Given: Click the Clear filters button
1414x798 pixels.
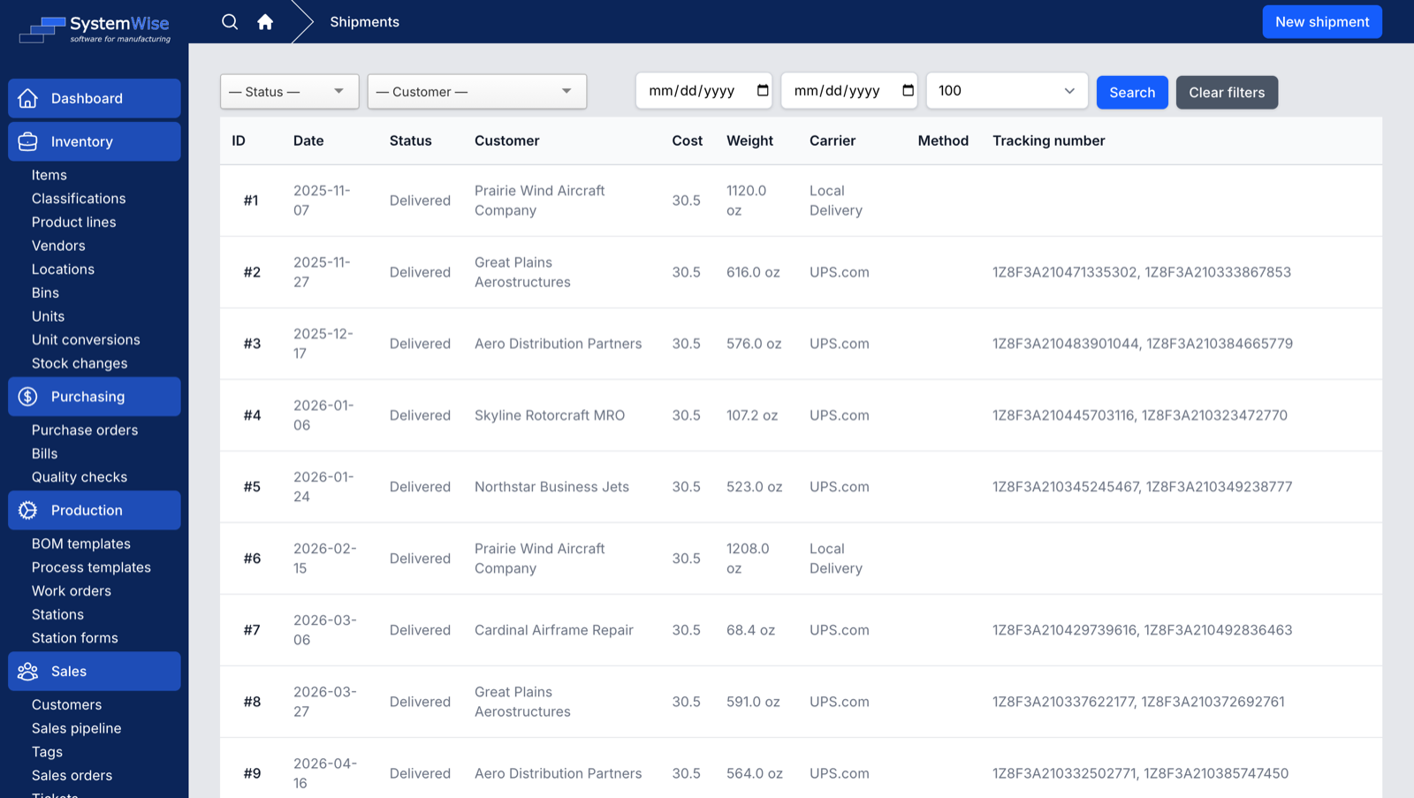Looking at the screenshot, I should click(x=1227, y=92).
